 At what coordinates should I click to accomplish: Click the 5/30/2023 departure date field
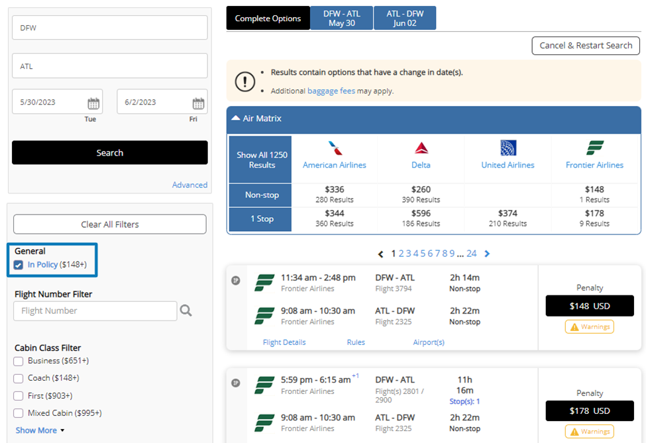pyautogui.click(x=57, y=102)
